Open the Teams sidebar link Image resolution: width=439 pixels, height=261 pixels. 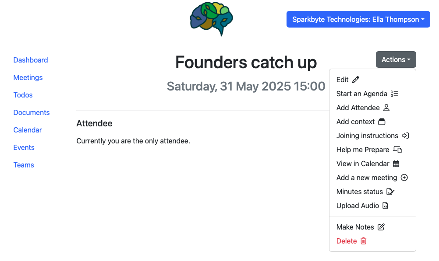tap(24, 165)
